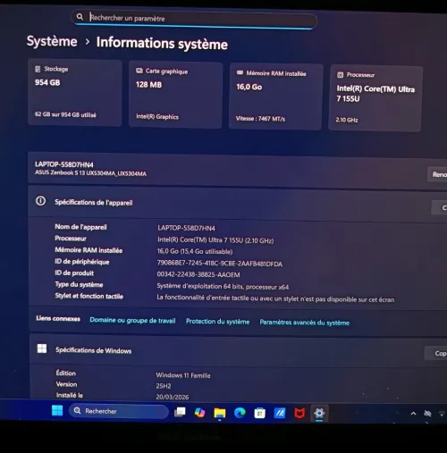Select the device name value LAPTOP-558D7HN4
Image resolution: width=447 pixels, height=453 pixels.
(186, 228)
